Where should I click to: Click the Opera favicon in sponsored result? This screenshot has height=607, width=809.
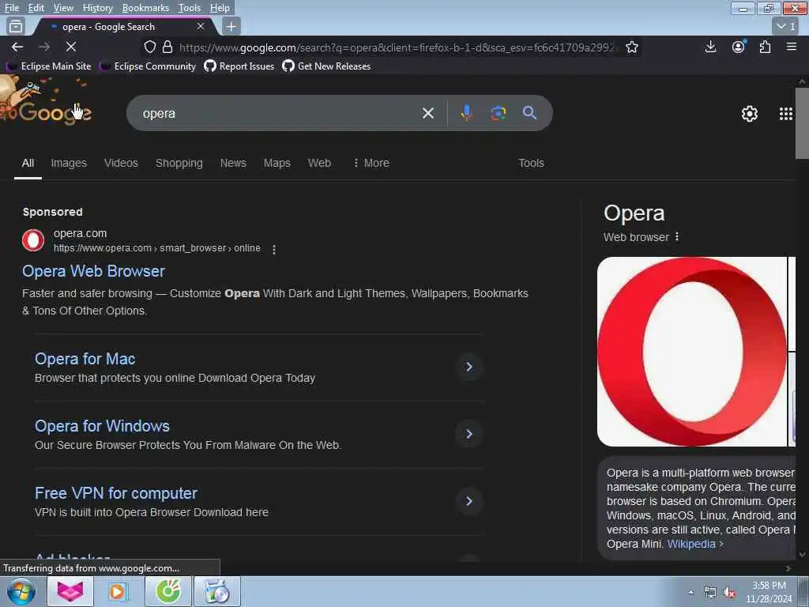coord(33,240)
